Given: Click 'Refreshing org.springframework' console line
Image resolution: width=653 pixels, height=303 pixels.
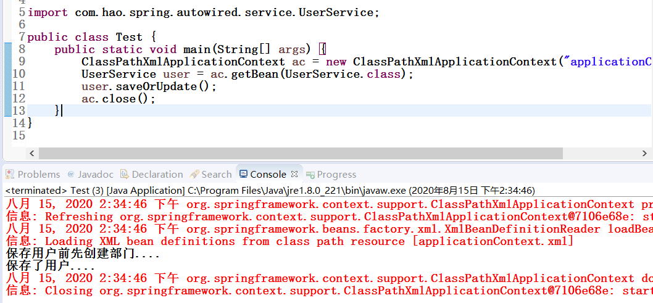Looking at the screenshot, I should tap(330, 217).
